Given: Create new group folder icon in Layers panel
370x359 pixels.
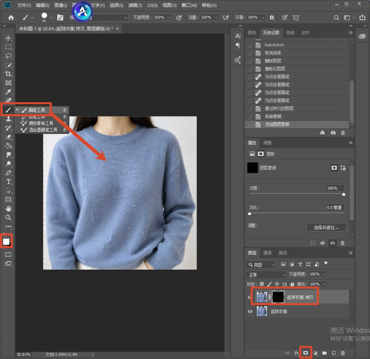Looking at the screenshot, I should coord(324,353).
